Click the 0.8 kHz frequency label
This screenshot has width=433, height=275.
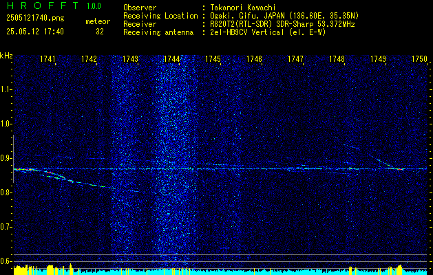pos(6,192)
